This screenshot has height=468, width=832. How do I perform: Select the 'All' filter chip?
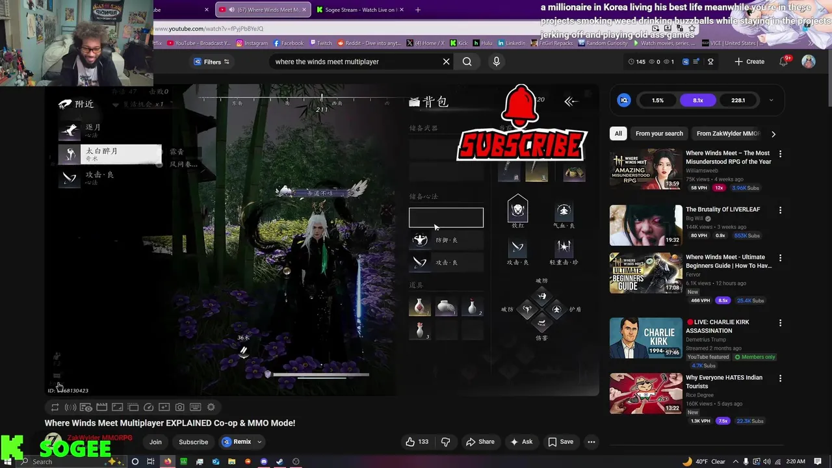click(x=618, y=133)
